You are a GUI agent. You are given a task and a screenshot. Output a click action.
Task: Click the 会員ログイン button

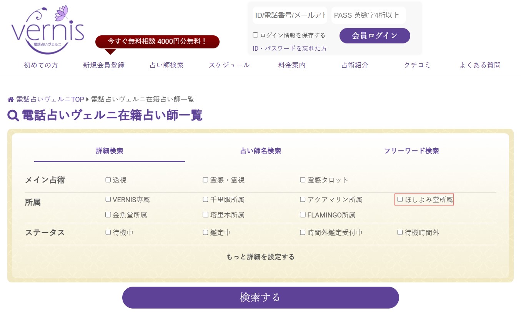coord(375,36)
